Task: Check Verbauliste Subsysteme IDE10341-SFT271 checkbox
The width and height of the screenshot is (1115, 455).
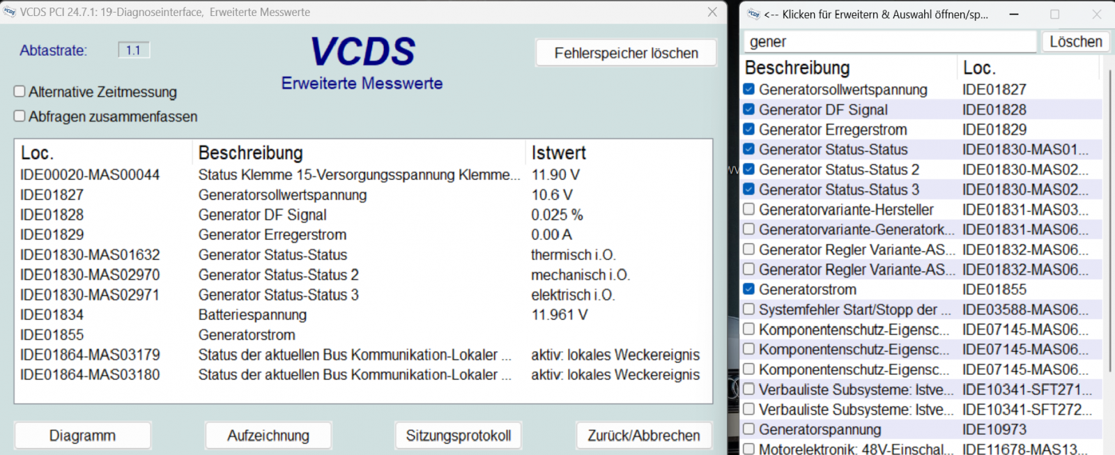Action: [x=748, y=389]
